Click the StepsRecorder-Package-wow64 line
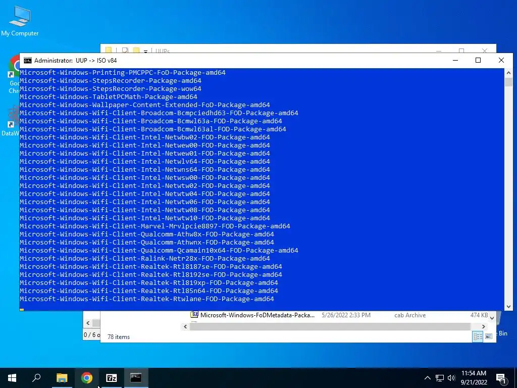The width and height of the screenshot is (517, 388). 111,89
